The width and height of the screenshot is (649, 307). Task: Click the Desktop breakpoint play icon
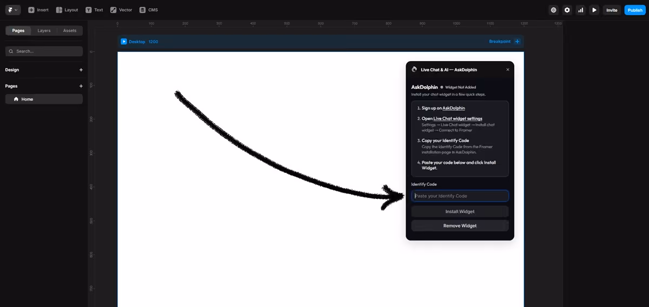point(124,42)
